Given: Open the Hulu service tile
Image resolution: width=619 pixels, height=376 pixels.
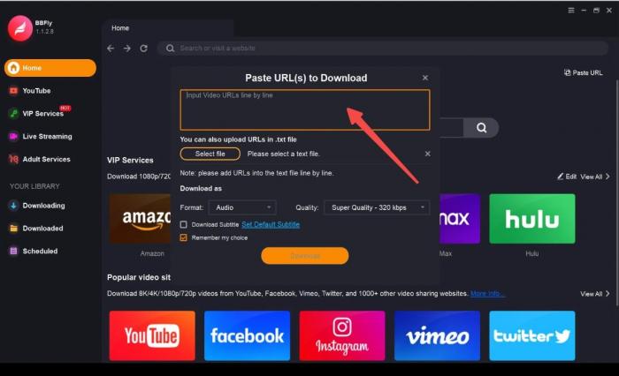Looking at the screenshot, I should tap(531, 218).
